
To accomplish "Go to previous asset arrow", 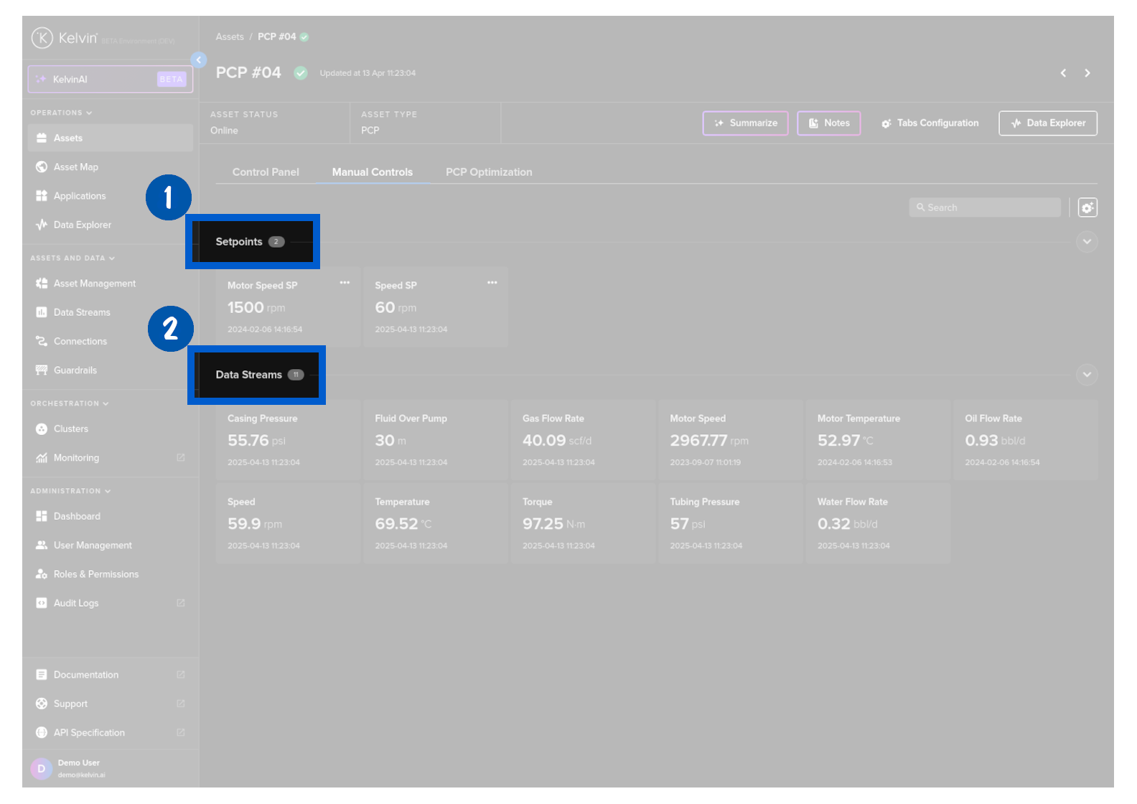I will point(1063,73).
